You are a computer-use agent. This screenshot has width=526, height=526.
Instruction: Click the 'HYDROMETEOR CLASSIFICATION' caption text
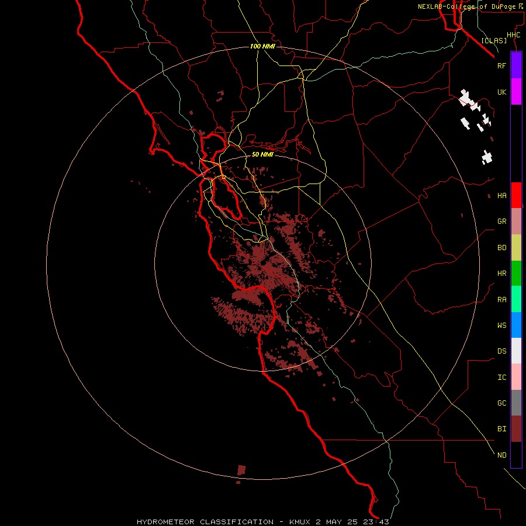[x=205, y=522]
